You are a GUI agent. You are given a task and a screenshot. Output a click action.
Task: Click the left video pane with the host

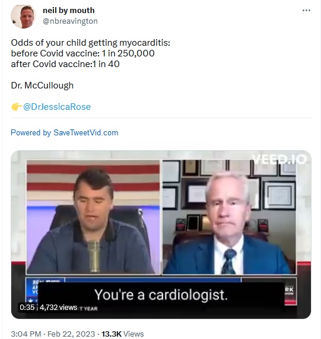coord(93,217)
